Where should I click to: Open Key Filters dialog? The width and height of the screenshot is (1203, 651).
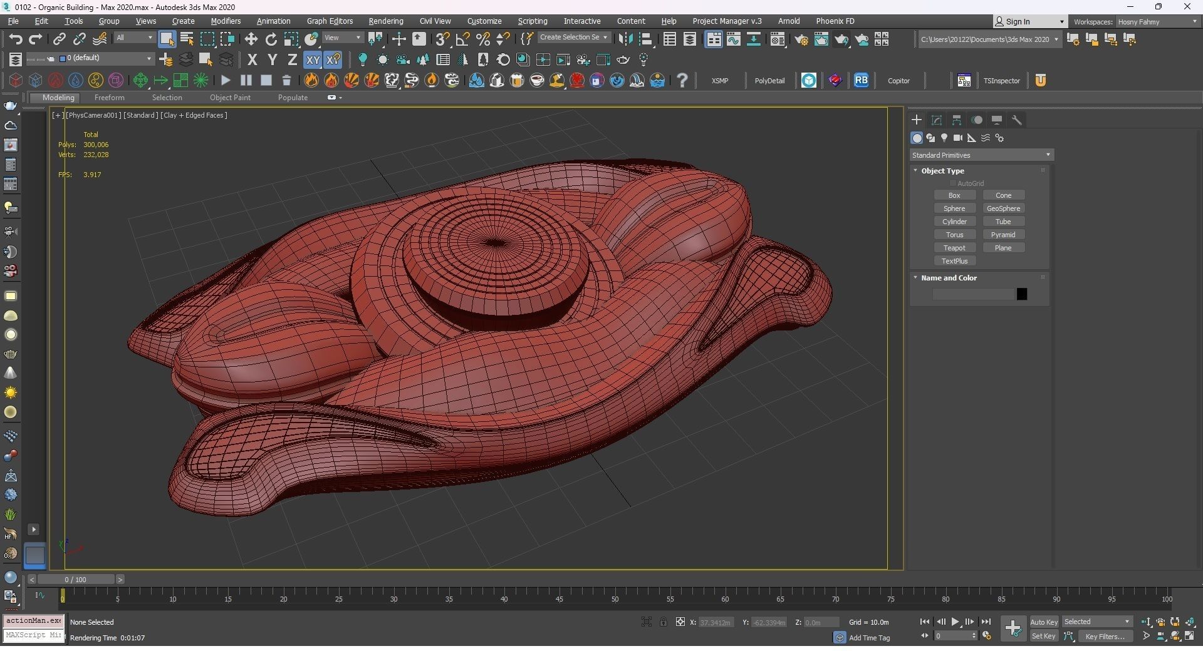pos(1105,636)
